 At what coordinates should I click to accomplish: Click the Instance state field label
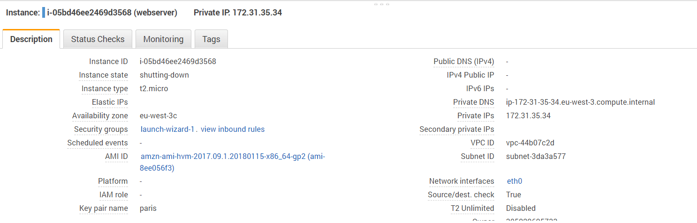click(103, 75)
